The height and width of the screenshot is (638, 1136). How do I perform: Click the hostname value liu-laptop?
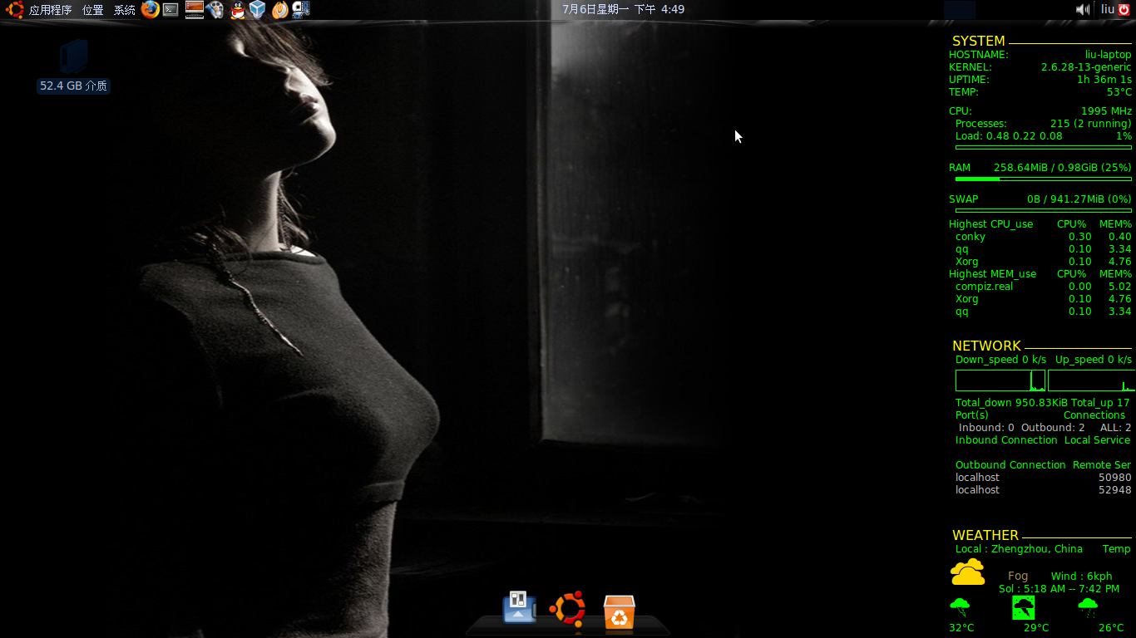pyautogui.click(x=1108, y=55)
